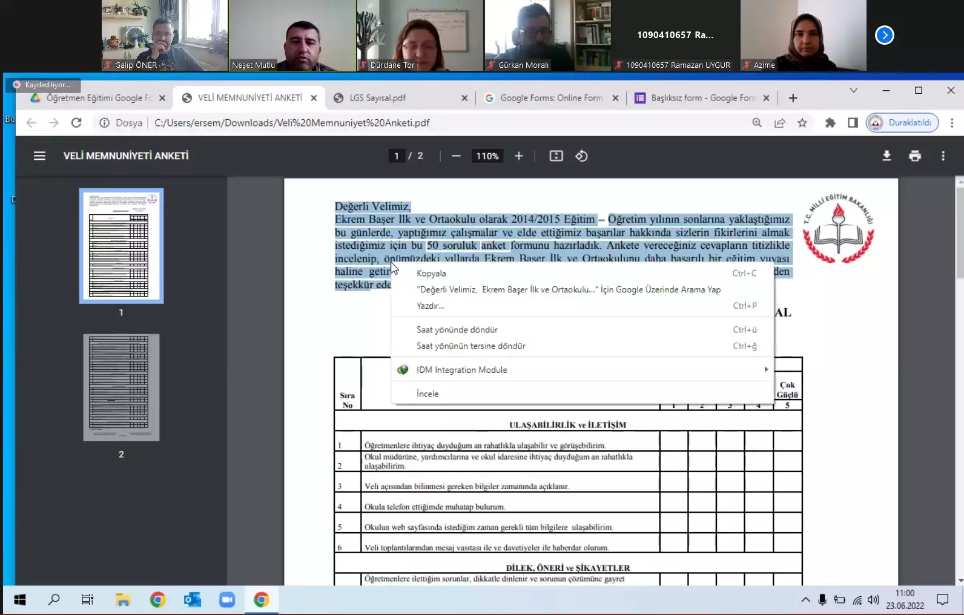Close the LGS Sayısal.pdf tab
The image size is (964, 615).
pyautogui.click(x=464, y=98)
